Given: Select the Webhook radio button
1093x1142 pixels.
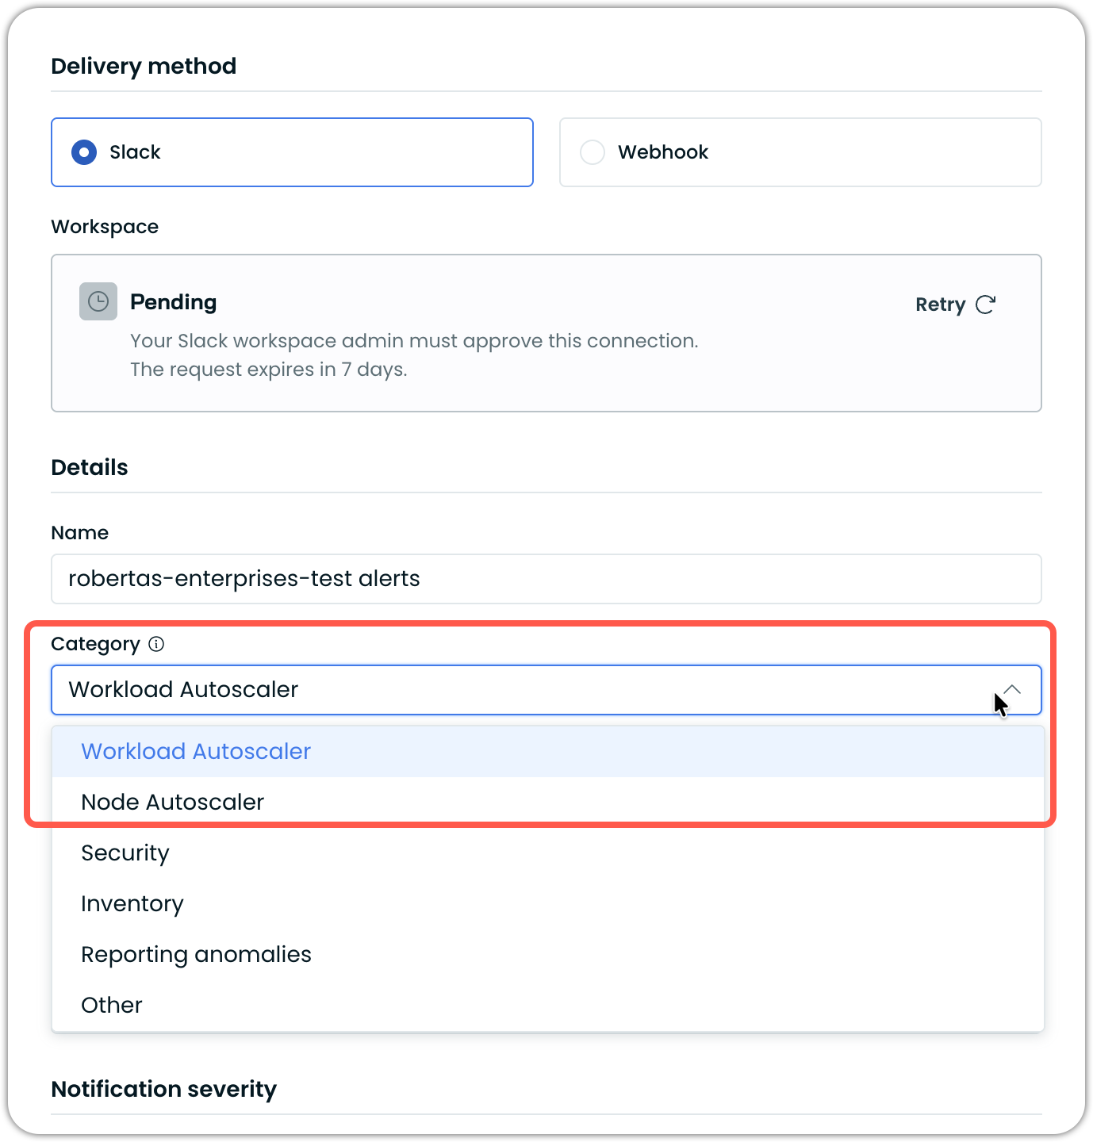Looking at the screenshot, I should pyautogui.click(x=593, y=152).
